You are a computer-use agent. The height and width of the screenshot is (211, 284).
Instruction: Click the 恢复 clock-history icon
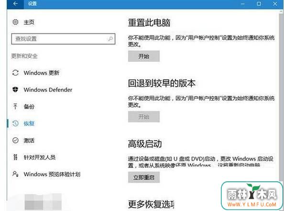pyautogui.click(x=15, y=123)
